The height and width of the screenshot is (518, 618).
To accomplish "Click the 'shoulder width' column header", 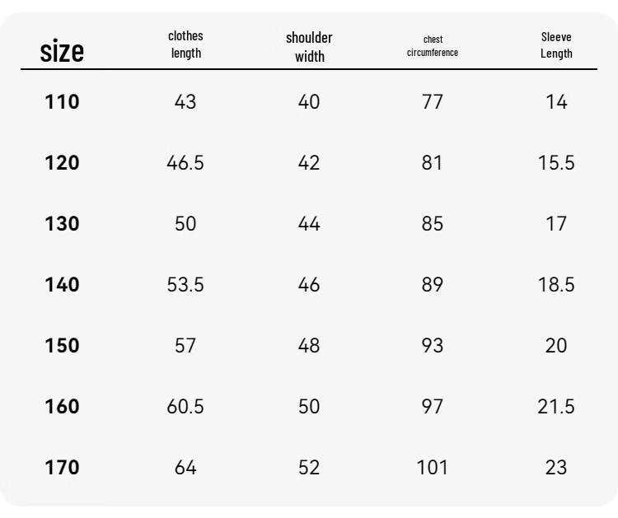I will [x=309, y=47].
